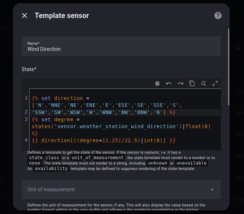This screenshot has width=244, height=214.
Task: Redo the template edit
Action: click(x=180, y=83)
